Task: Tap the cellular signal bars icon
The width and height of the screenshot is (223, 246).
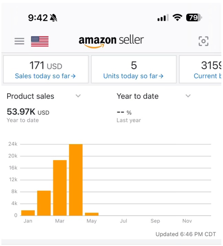Action: coord(163,18)
